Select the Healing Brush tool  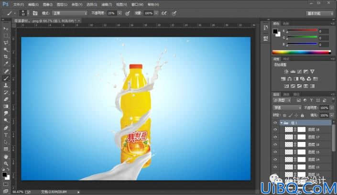tap(6, 71)
